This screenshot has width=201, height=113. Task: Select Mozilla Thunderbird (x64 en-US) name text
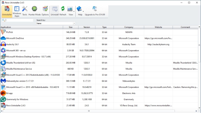click(x=21, y=63)
